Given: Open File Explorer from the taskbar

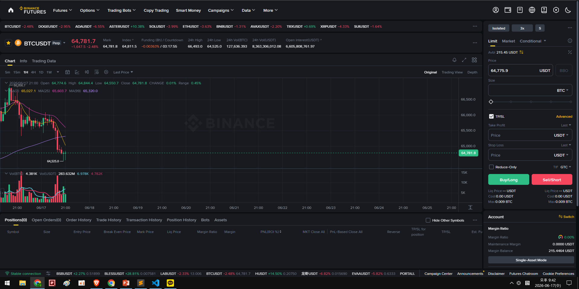Looking at the screenshot, I should tap(23, 283).
